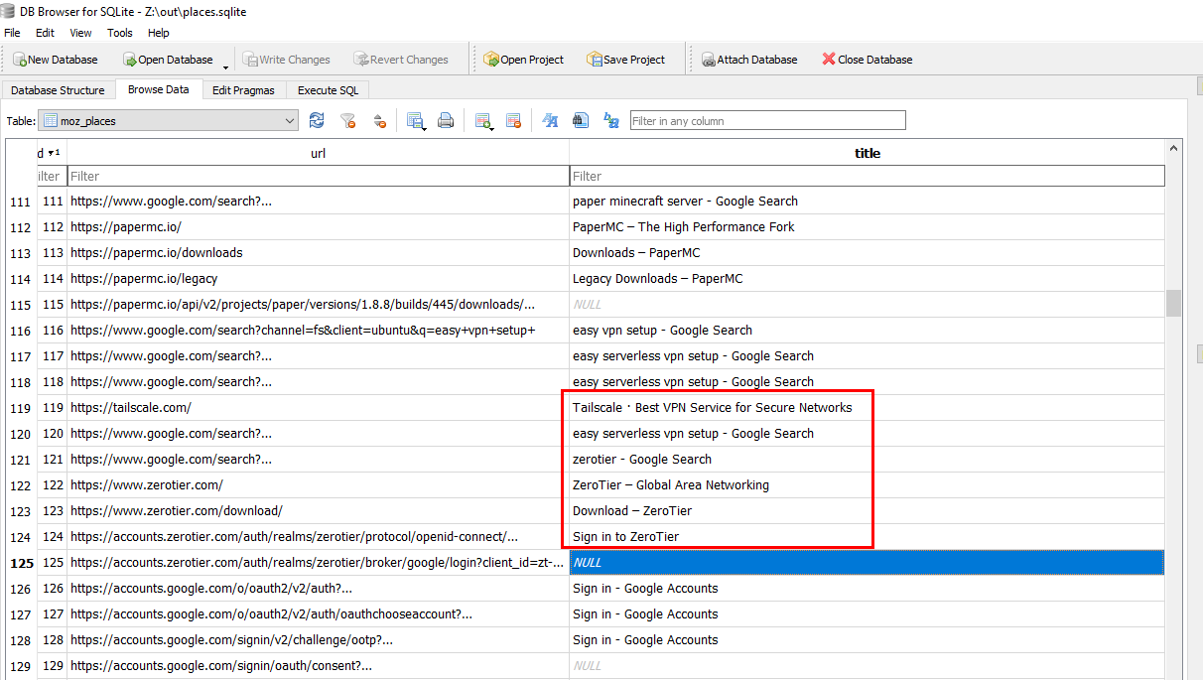This screenshot has width=1203, height=680.
Task: Open the Database Structure tab
Action: [58, 90]
